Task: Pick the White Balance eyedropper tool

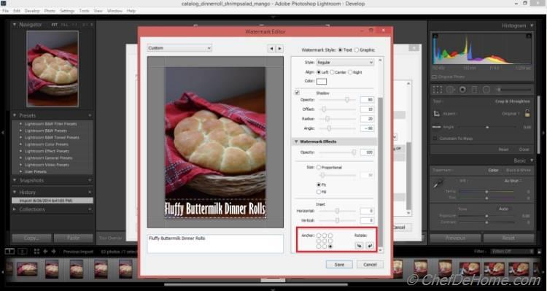Action: tap(438, 182)
